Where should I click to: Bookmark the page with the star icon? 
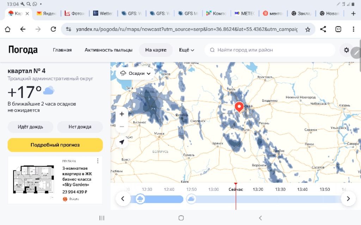pos(307,29)
